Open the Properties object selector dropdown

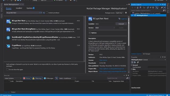[165, 60]
